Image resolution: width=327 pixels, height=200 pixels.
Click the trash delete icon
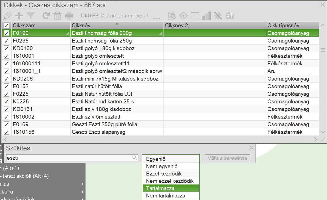tap(57, 16)
